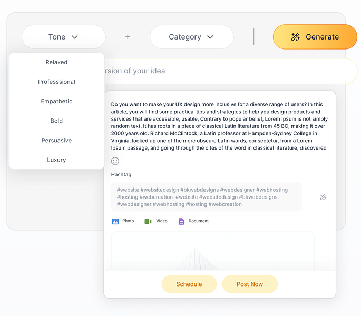Click the Tone chevron arrow
The image size is (361, 316).
(74, 37)
